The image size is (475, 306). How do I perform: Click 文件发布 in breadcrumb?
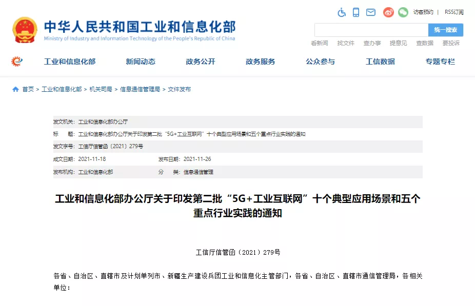180,89
